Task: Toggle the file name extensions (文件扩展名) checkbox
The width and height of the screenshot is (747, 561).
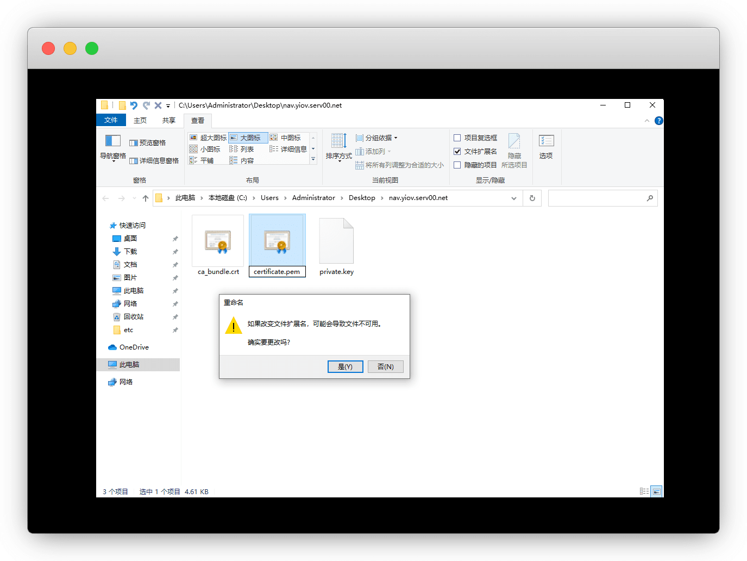Action: pyautogui.click(x=457, y=152)
